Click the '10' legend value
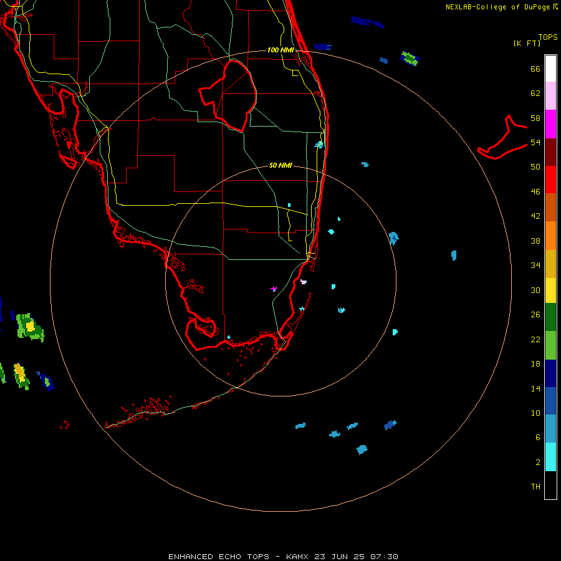Screen dimensions: 561x561 tap(535, 413)
